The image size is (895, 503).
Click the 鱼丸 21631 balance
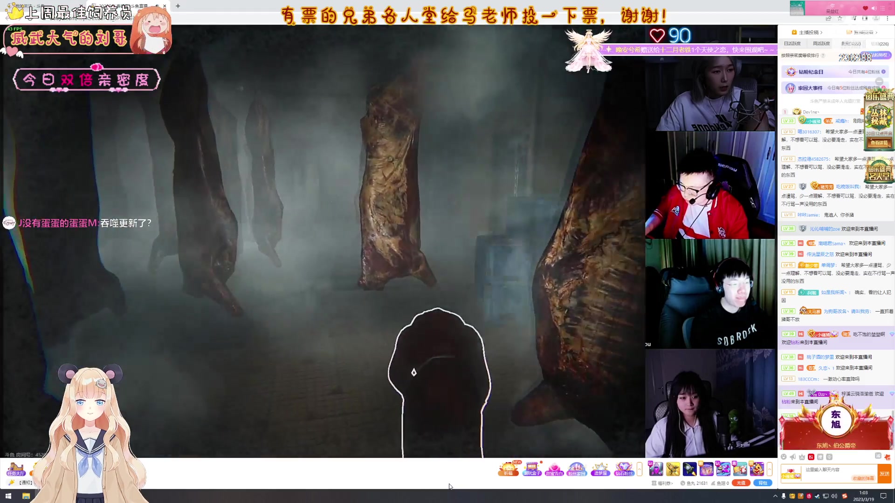click(694, 483)
